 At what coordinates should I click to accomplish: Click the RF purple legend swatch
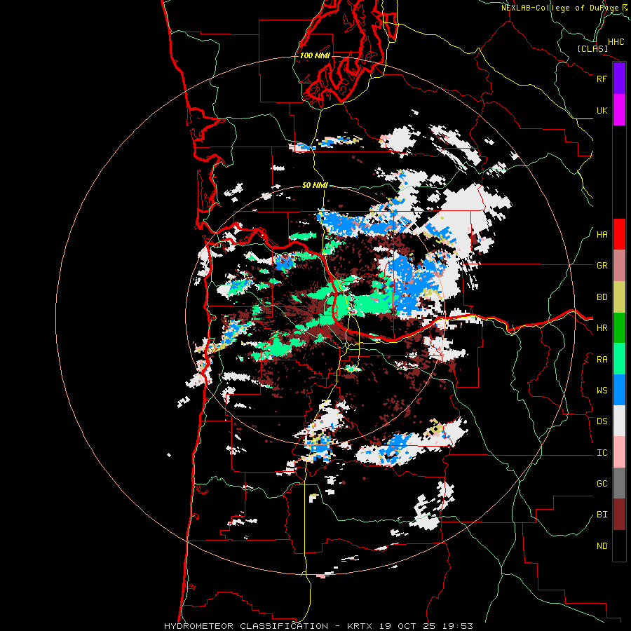pyautogui.click(x=619, y=79)
